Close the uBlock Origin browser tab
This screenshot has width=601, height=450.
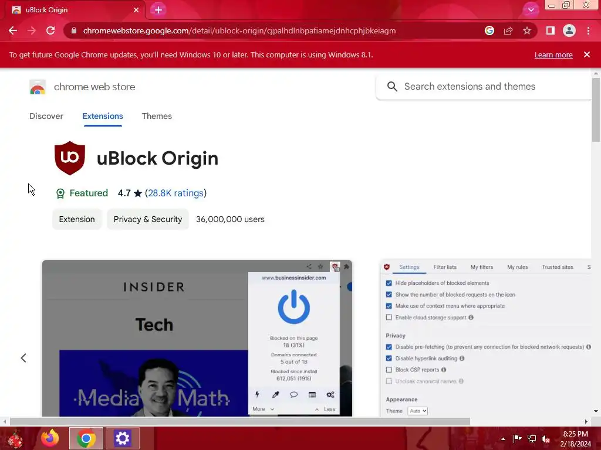coord(136,10)
